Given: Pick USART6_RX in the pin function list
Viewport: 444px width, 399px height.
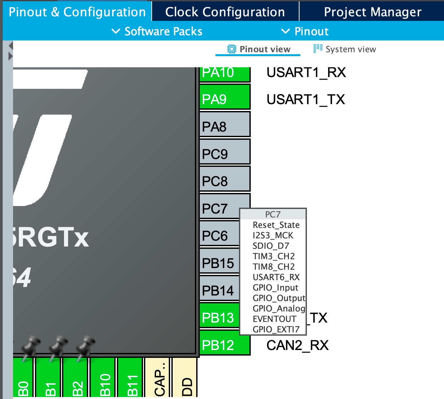Looking at the screenshot, I should [x=276, y=277].
